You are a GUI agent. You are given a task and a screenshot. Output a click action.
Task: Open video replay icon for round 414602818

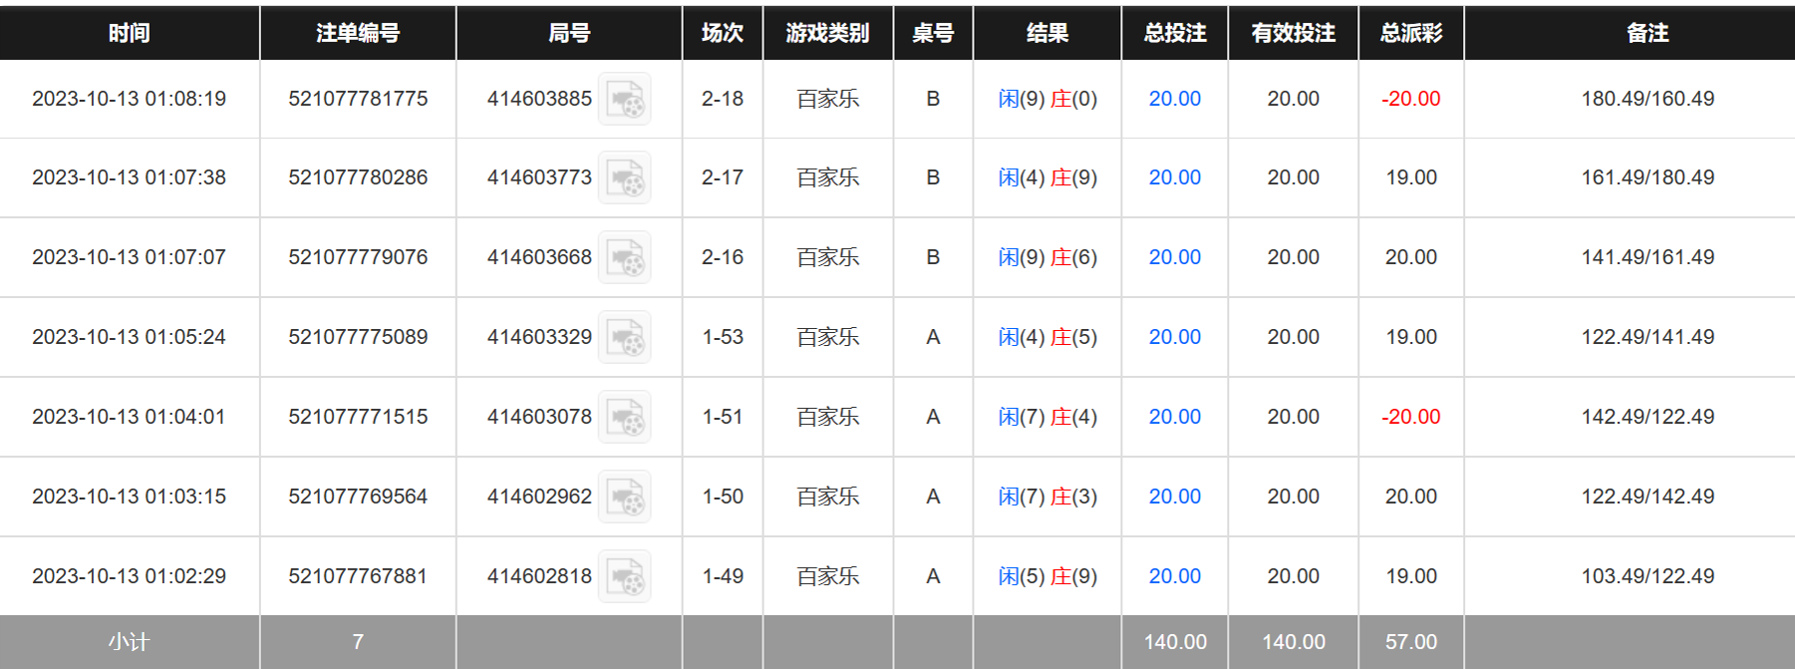point(625,576)
